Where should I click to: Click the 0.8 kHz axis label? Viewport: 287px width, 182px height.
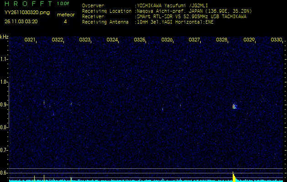[x=4, y=127]
